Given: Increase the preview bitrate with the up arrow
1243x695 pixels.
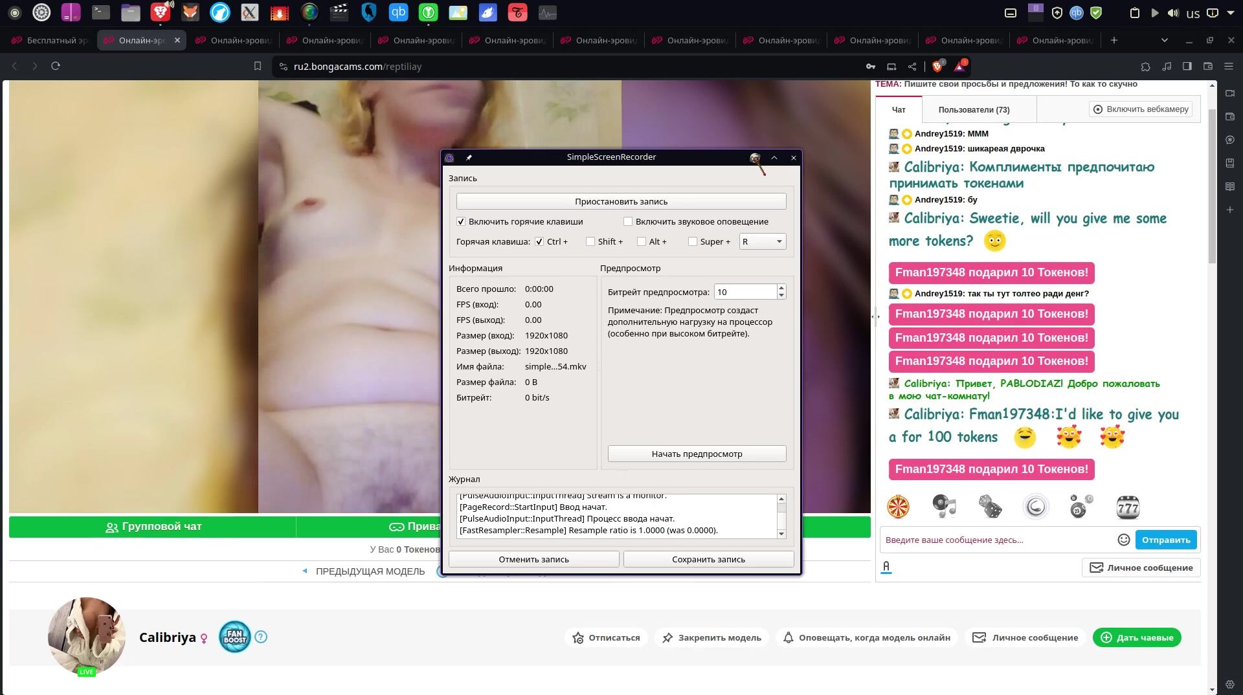Looking at the screenshot, I should point(781,288).
